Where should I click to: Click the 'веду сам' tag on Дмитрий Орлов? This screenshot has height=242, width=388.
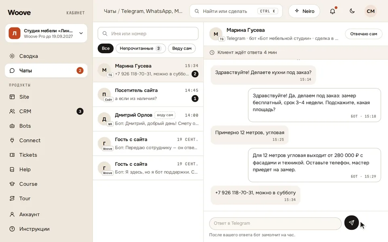pyautogui.click(x=165, y=115)
